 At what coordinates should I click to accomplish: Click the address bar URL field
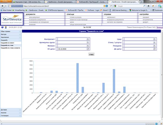click(62, 6)
